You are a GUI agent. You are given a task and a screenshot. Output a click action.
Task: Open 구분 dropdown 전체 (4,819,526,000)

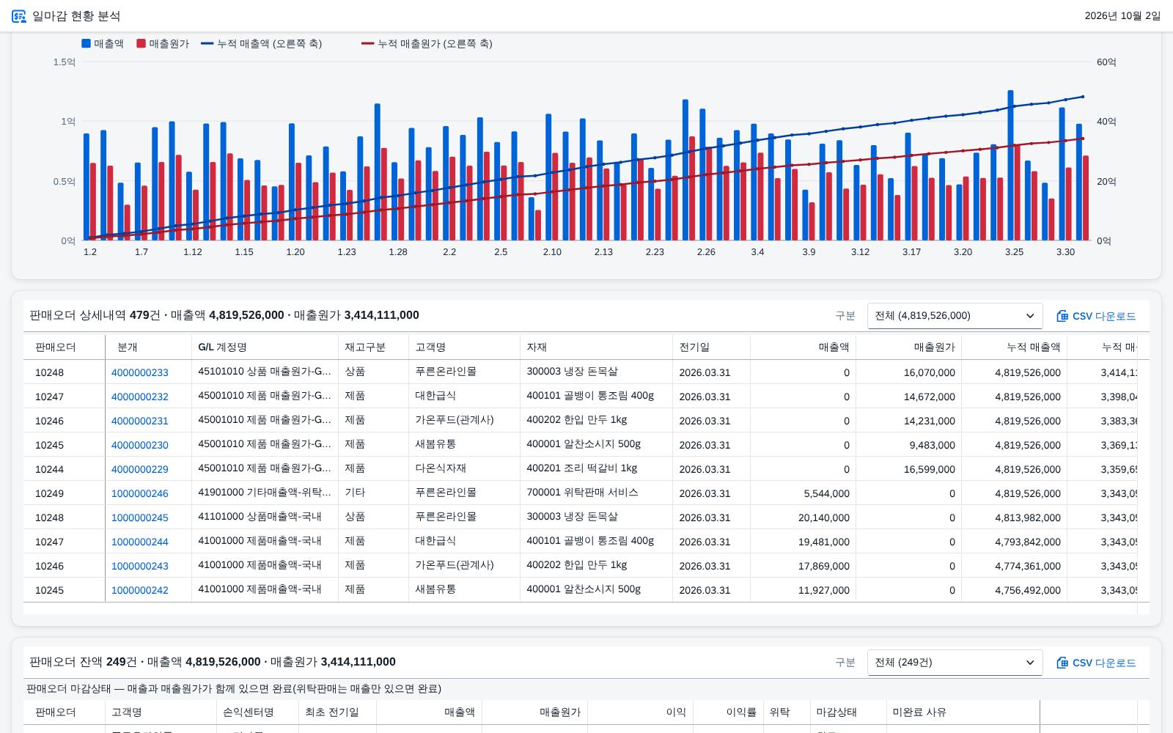pyautogui.click(x=955, y=316)
